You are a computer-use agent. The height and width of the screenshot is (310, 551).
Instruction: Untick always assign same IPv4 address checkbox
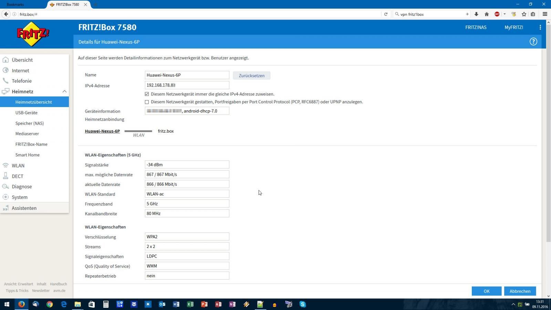pyautogui.click(x=147, y=94)
